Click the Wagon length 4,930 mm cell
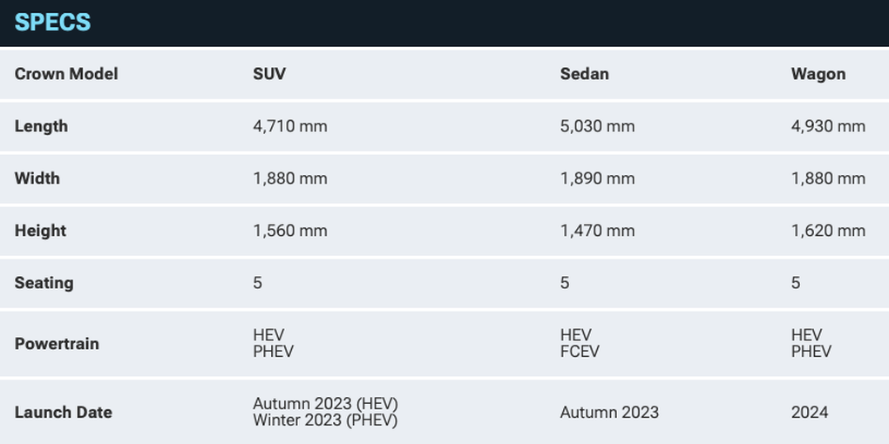The height and width of the screenshot is (444, 889). [828, 126]
